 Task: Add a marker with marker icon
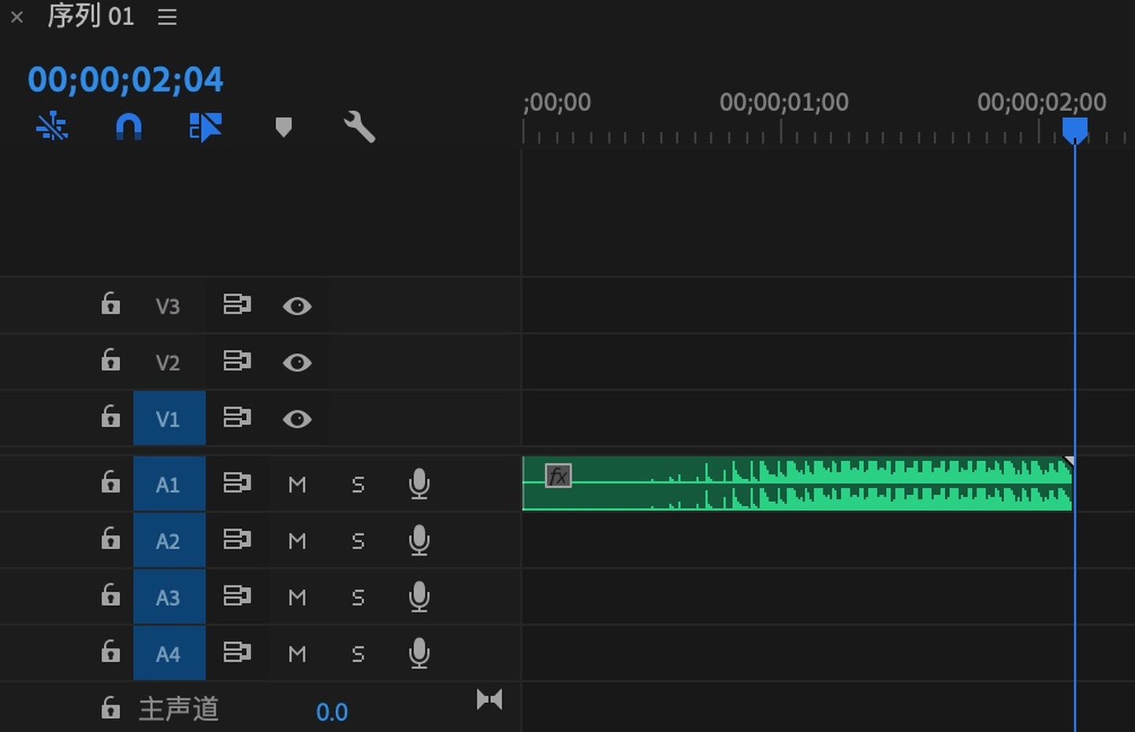(x=284, y=127)
